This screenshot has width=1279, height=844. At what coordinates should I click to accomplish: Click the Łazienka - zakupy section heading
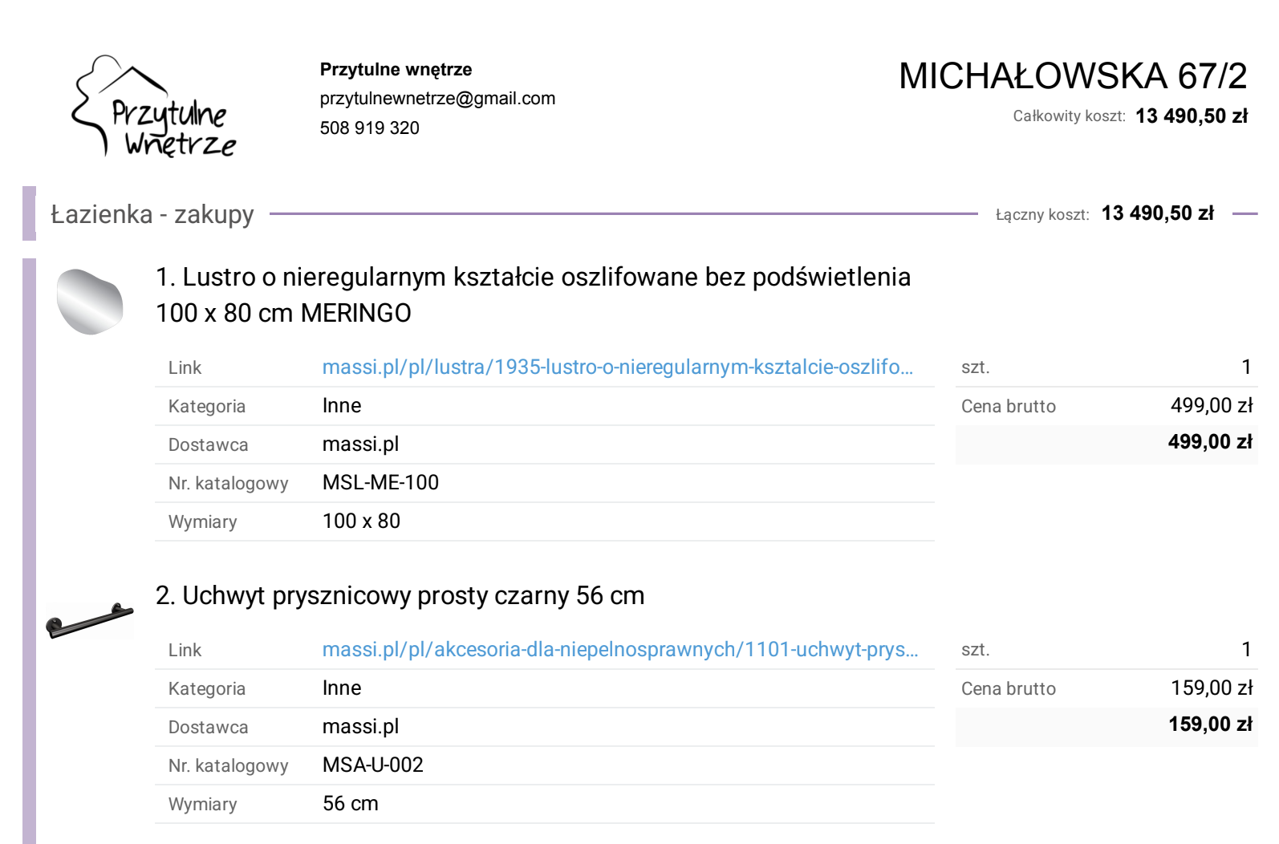[x=152, y=214]
